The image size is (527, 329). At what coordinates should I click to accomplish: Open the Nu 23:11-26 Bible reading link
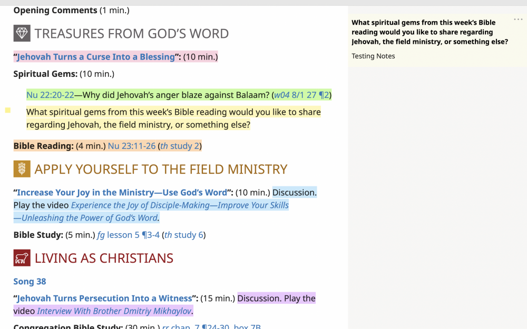(131, 146)
